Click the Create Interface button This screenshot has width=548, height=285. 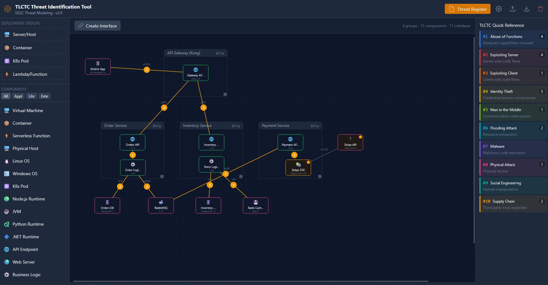pos(97,26)
